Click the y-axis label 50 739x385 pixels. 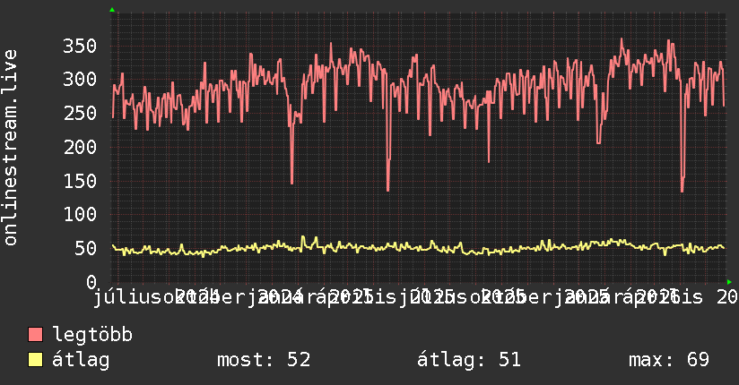point(86,249)
